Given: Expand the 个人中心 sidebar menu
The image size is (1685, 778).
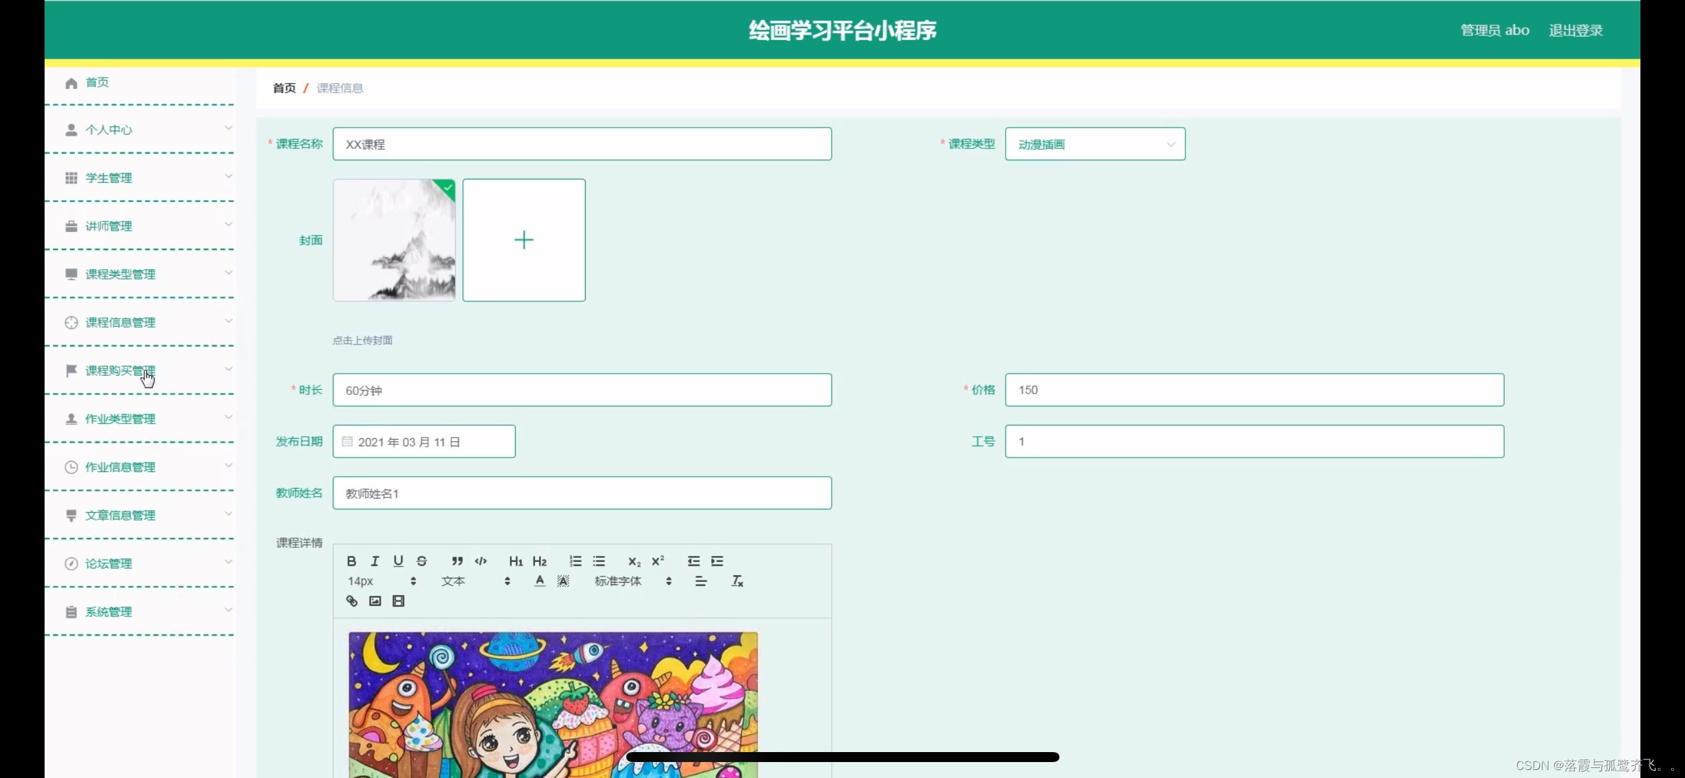Looking at the screenshot, I should click(140, 130).
